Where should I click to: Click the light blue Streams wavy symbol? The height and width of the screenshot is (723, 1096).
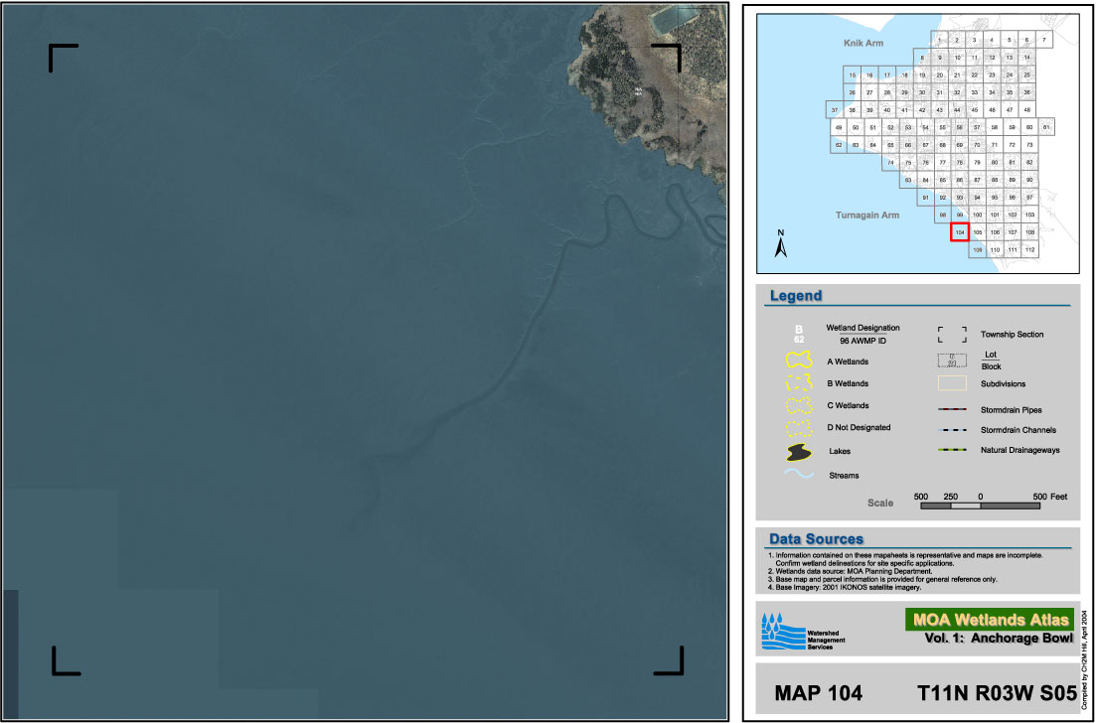[x=799, y=475]
